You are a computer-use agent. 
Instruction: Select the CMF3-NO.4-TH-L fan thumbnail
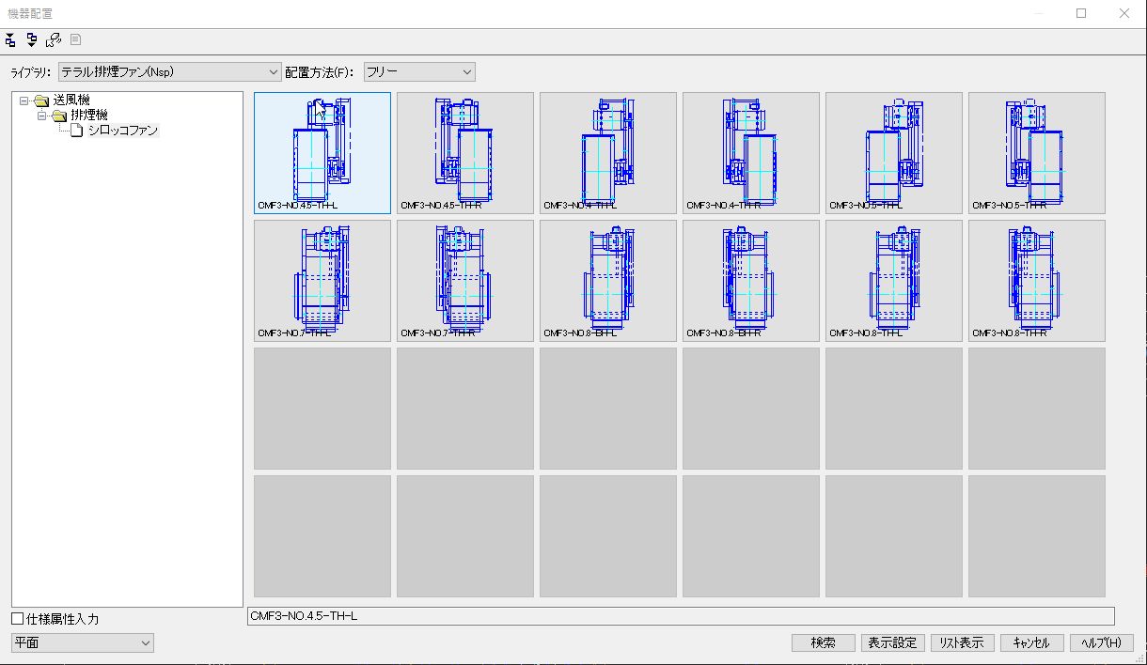pyautogui.click(x=608, y=153)
